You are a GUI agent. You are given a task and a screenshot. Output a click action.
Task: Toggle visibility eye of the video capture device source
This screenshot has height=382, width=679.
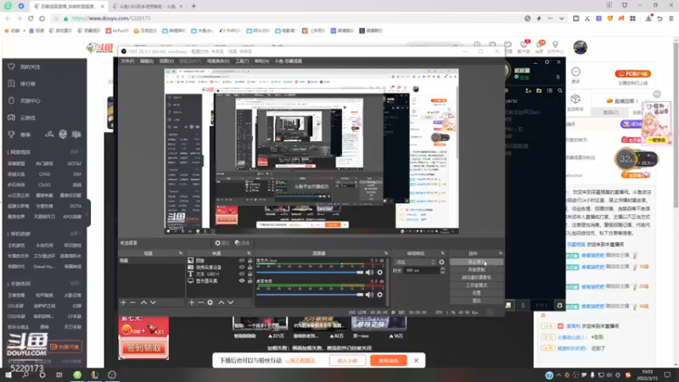click(x=242, y=267)
